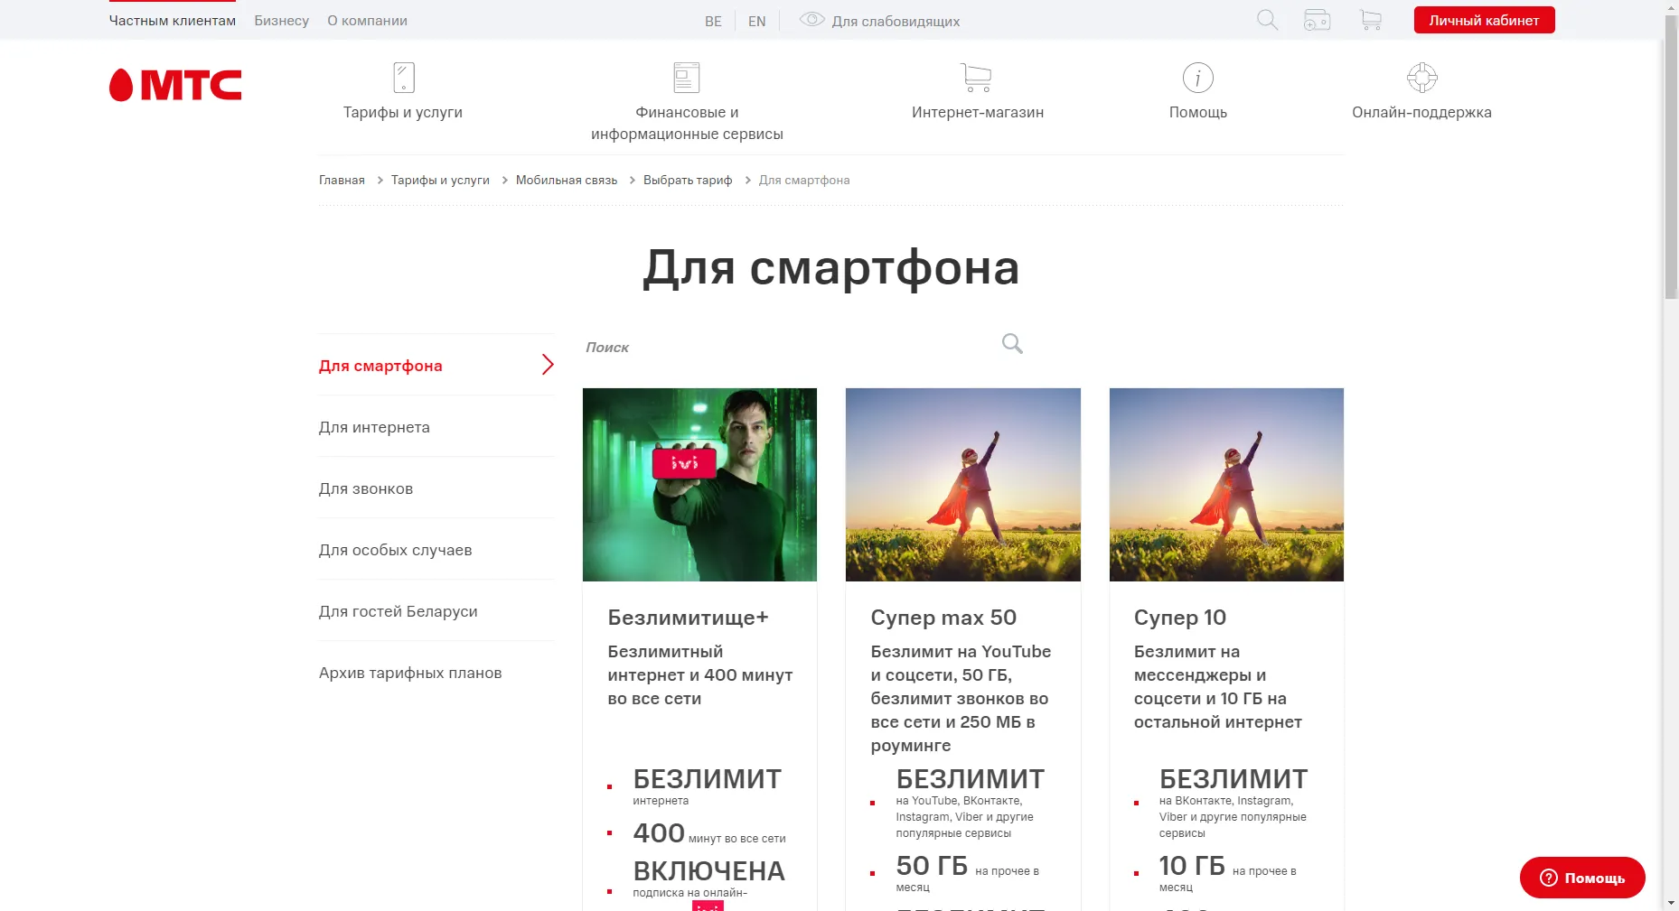Click the page heading Для смартфона
The width and height of the screenshot is (1679, 911).
click(x=830, y=268)
